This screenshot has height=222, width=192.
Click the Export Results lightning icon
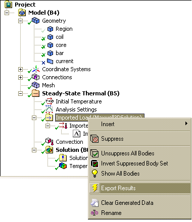95,188
